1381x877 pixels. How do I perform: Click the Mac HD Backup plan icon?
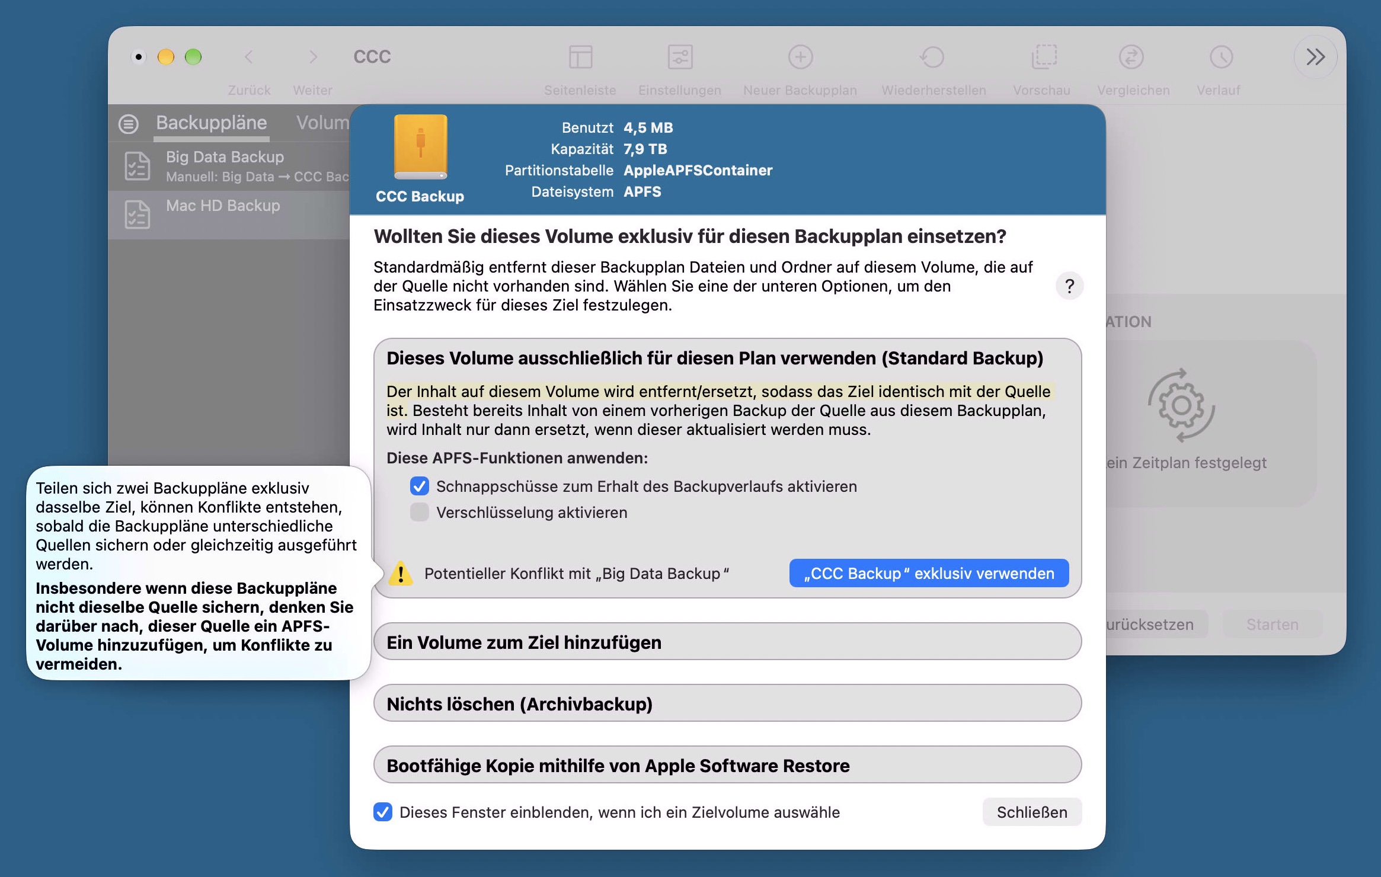tap(138, 215)
